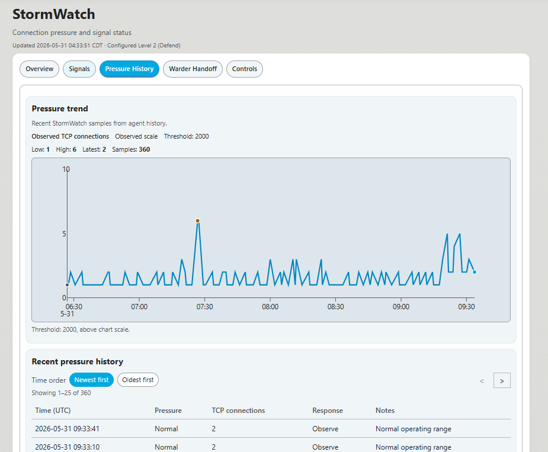Click the first dark point on chart

[67, 285]
